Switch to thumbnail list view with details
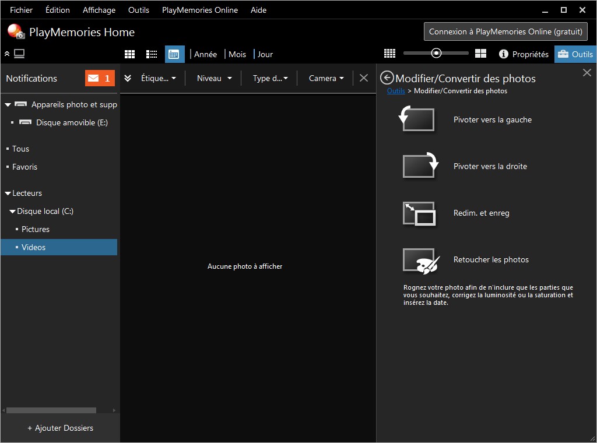Viewport: 597px width, 443px height. tap(152, 54)
